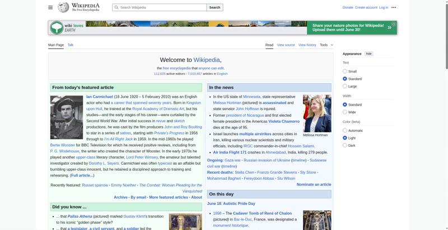Open the hamburger main menu
This screenshot has width=448, height=230.
(50, 7)
